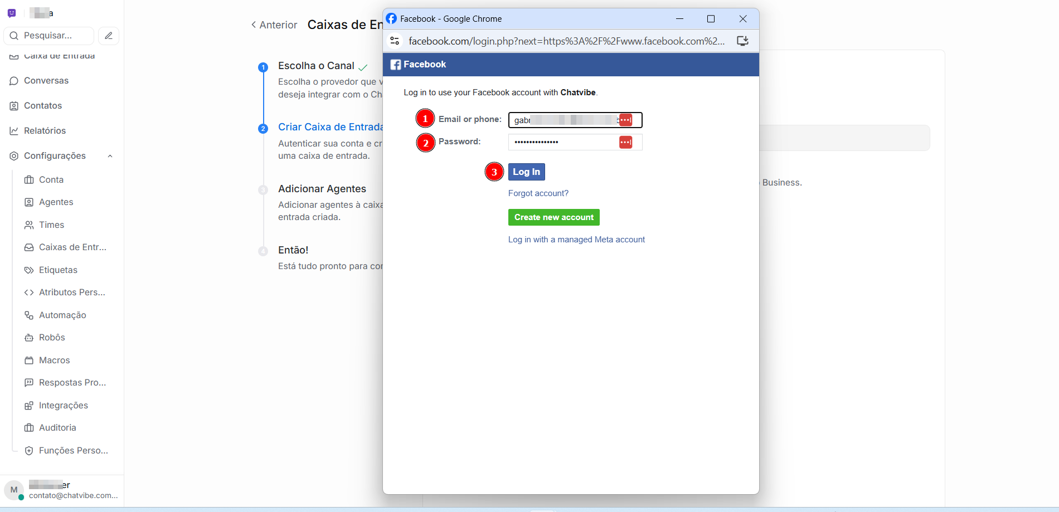Click the Respostas Prontas message icon
Screen dimensions: 1059x512
29,383
